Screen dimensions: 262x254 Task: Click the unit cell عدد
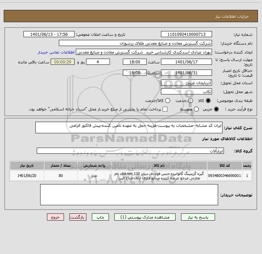click(94, 176)
